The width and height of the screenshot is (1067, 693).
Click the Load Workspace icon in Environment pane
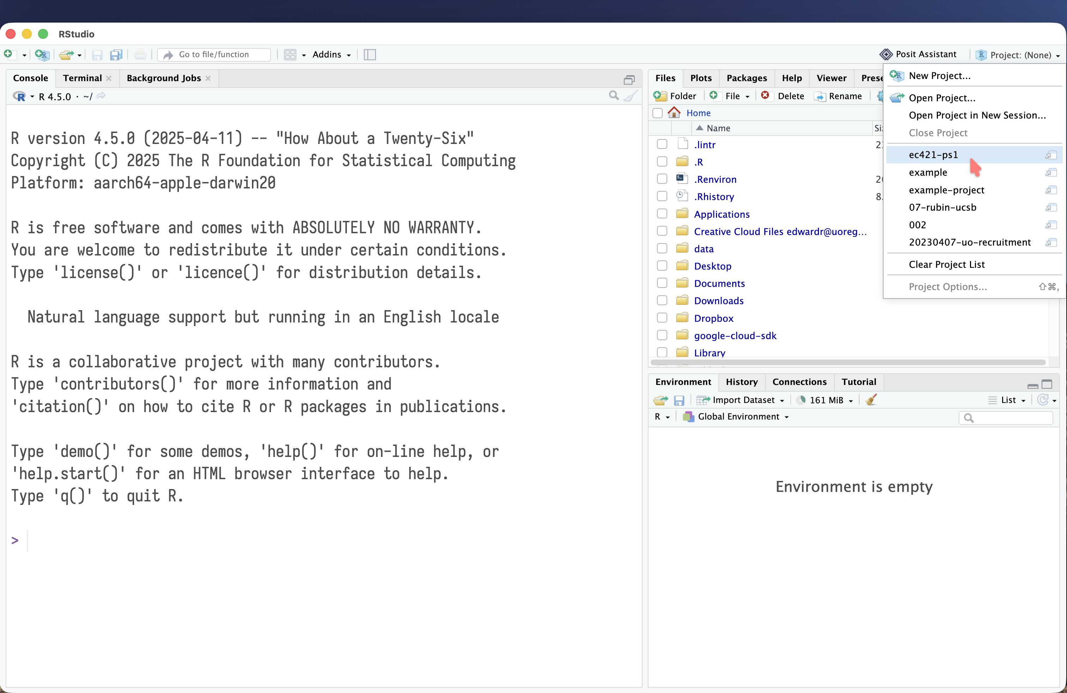coord(660,400)
